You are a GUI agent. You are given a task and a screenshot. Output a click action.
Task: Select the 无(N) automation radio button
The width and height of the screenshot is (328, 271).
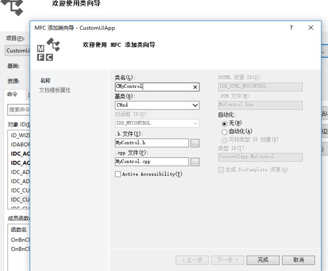click(x=224, y=124)
